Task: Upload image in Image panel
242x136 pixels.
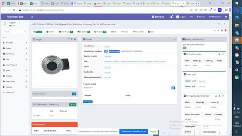Action: 75,39
